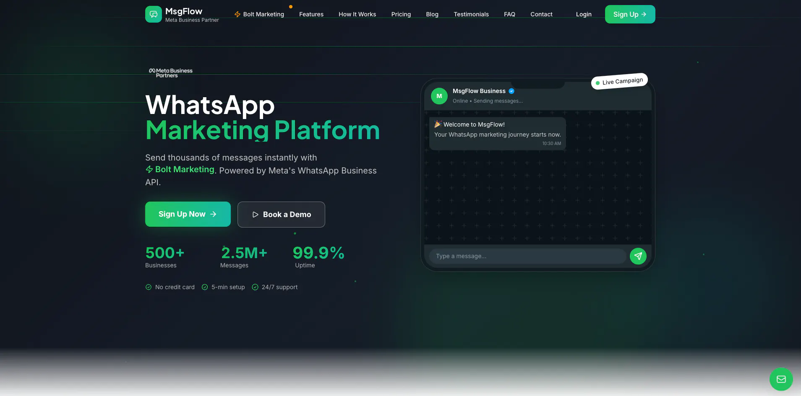Click the Sign Up button in header
The width and height of the screenshot is (801, 396).
630,14
